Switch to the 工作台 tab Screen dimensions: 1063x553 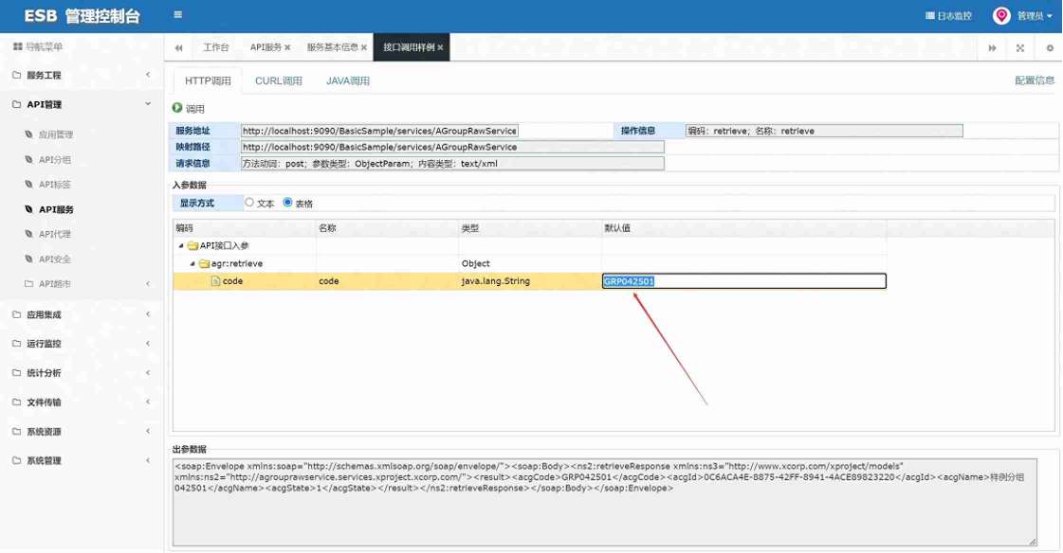pos(215,47)
